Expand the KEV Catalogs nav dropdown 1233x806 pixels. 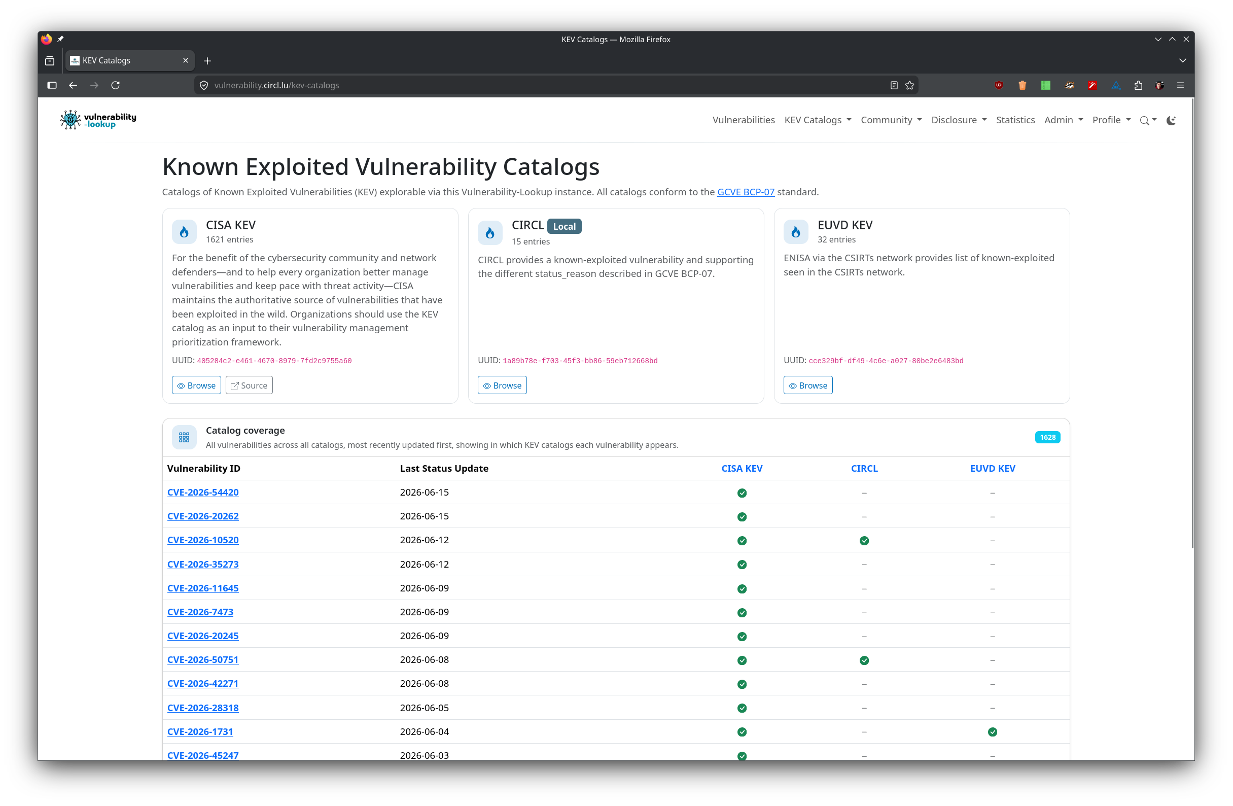point(818,120)
